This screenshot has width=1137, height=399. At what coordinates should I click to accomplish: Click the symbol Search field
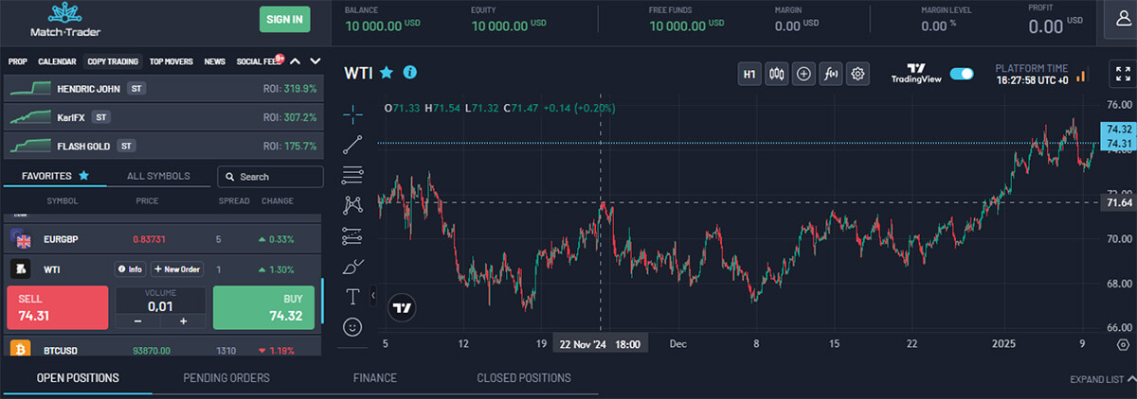coord(270,177)
